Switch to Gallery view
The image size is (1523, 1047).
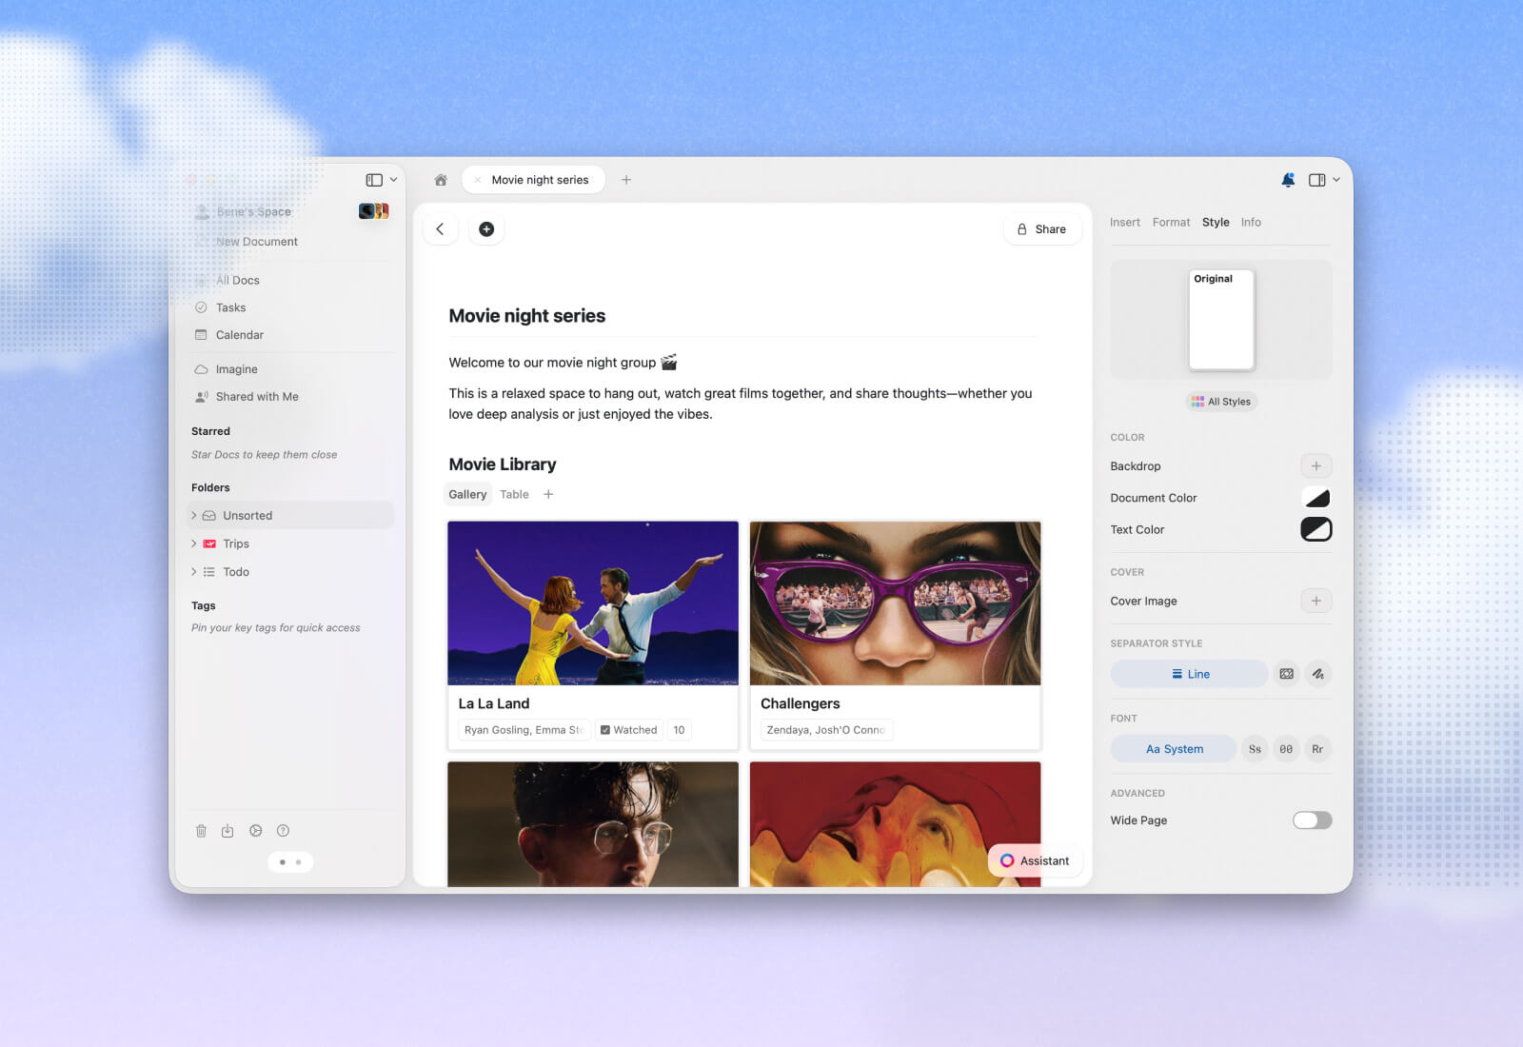(x=467, y=495)
